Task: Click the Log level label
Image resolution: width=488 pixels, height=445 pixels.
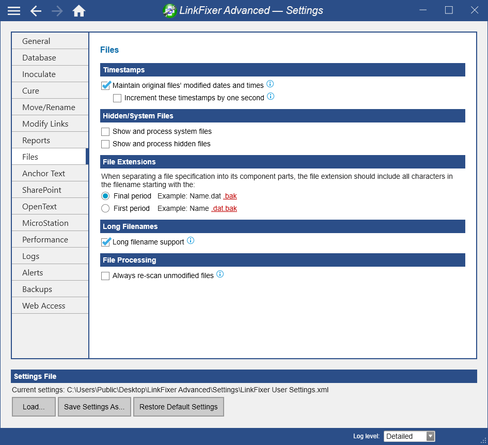Action: click(x=366, y=436)
